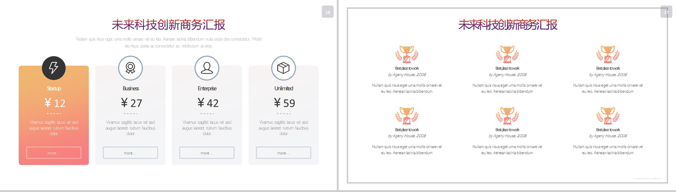Click the more button under Business plan
This screenshot has width=676, height=192.
coord(130,153)
